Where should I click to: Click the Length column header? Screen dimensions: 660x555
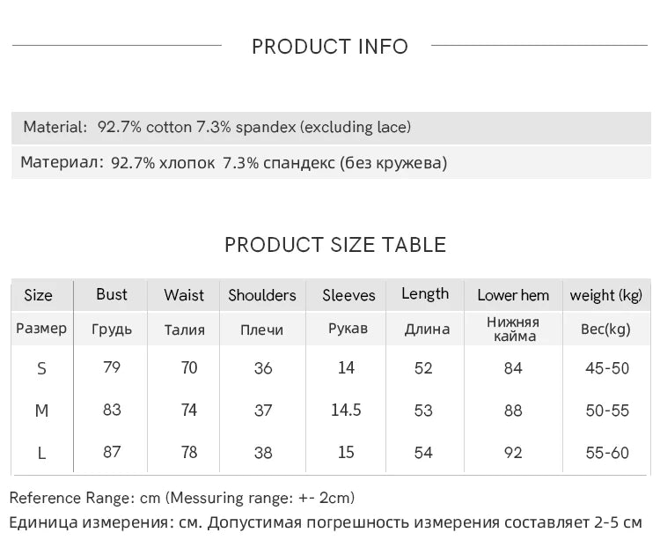(425, 294)
